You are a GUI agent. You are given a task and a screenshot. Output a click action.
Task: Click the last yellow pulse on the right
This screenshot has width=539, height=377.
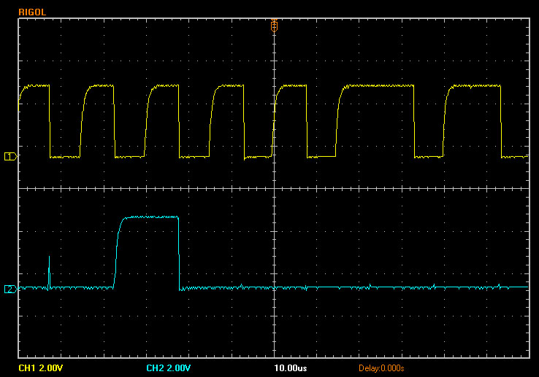pyautogui.click(x=475, y=86)
